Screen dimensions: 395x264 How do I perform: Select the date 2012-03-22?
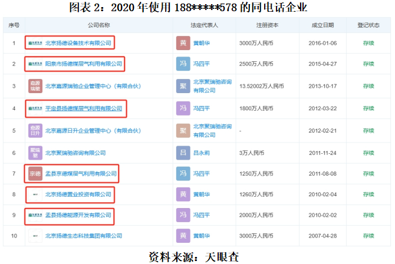(322, 108)
